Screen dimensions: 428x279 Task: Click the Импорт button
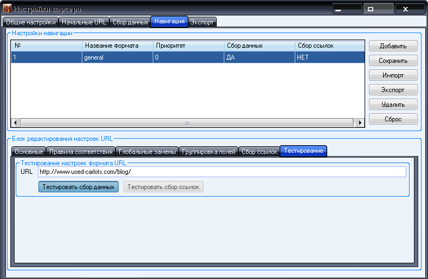[393, 75]
